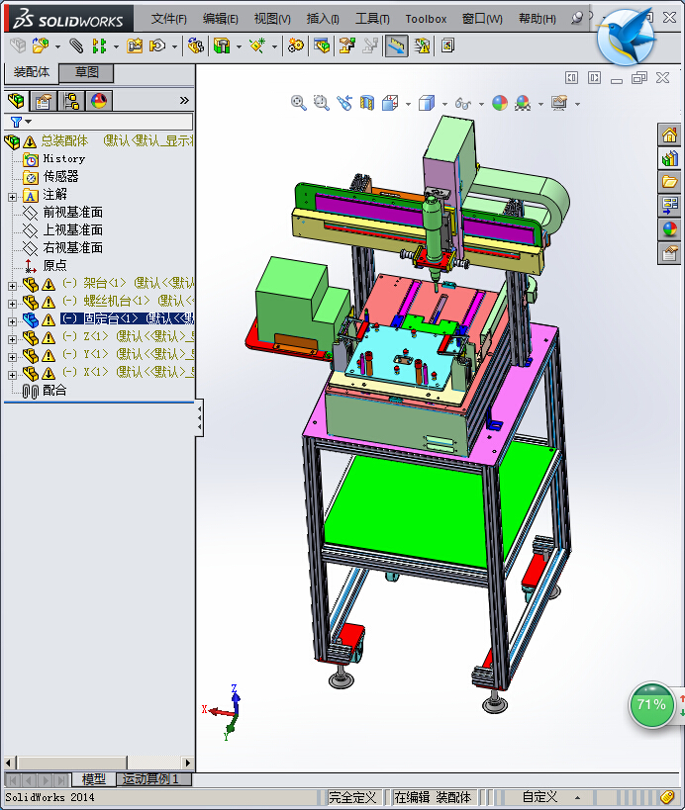Click the Section View icon
The height and width of the screenshot is (810, 685).
tap(366, 103)
